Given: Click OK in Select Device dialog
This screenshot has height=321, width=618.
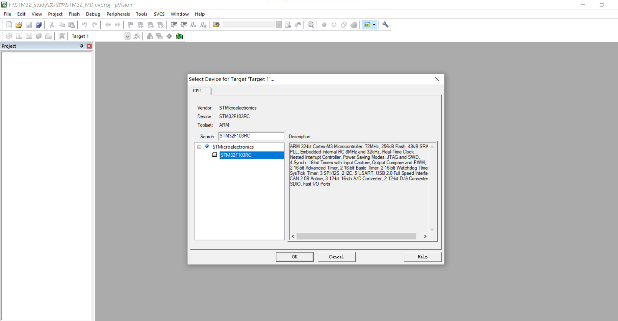Looking at the screenshot, I should coord(295,257).
